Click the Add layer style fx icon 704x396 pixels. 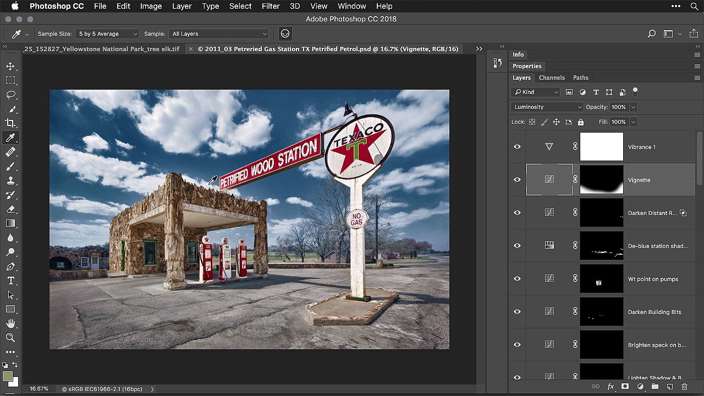pyautogui.click(x=610, y=387)
